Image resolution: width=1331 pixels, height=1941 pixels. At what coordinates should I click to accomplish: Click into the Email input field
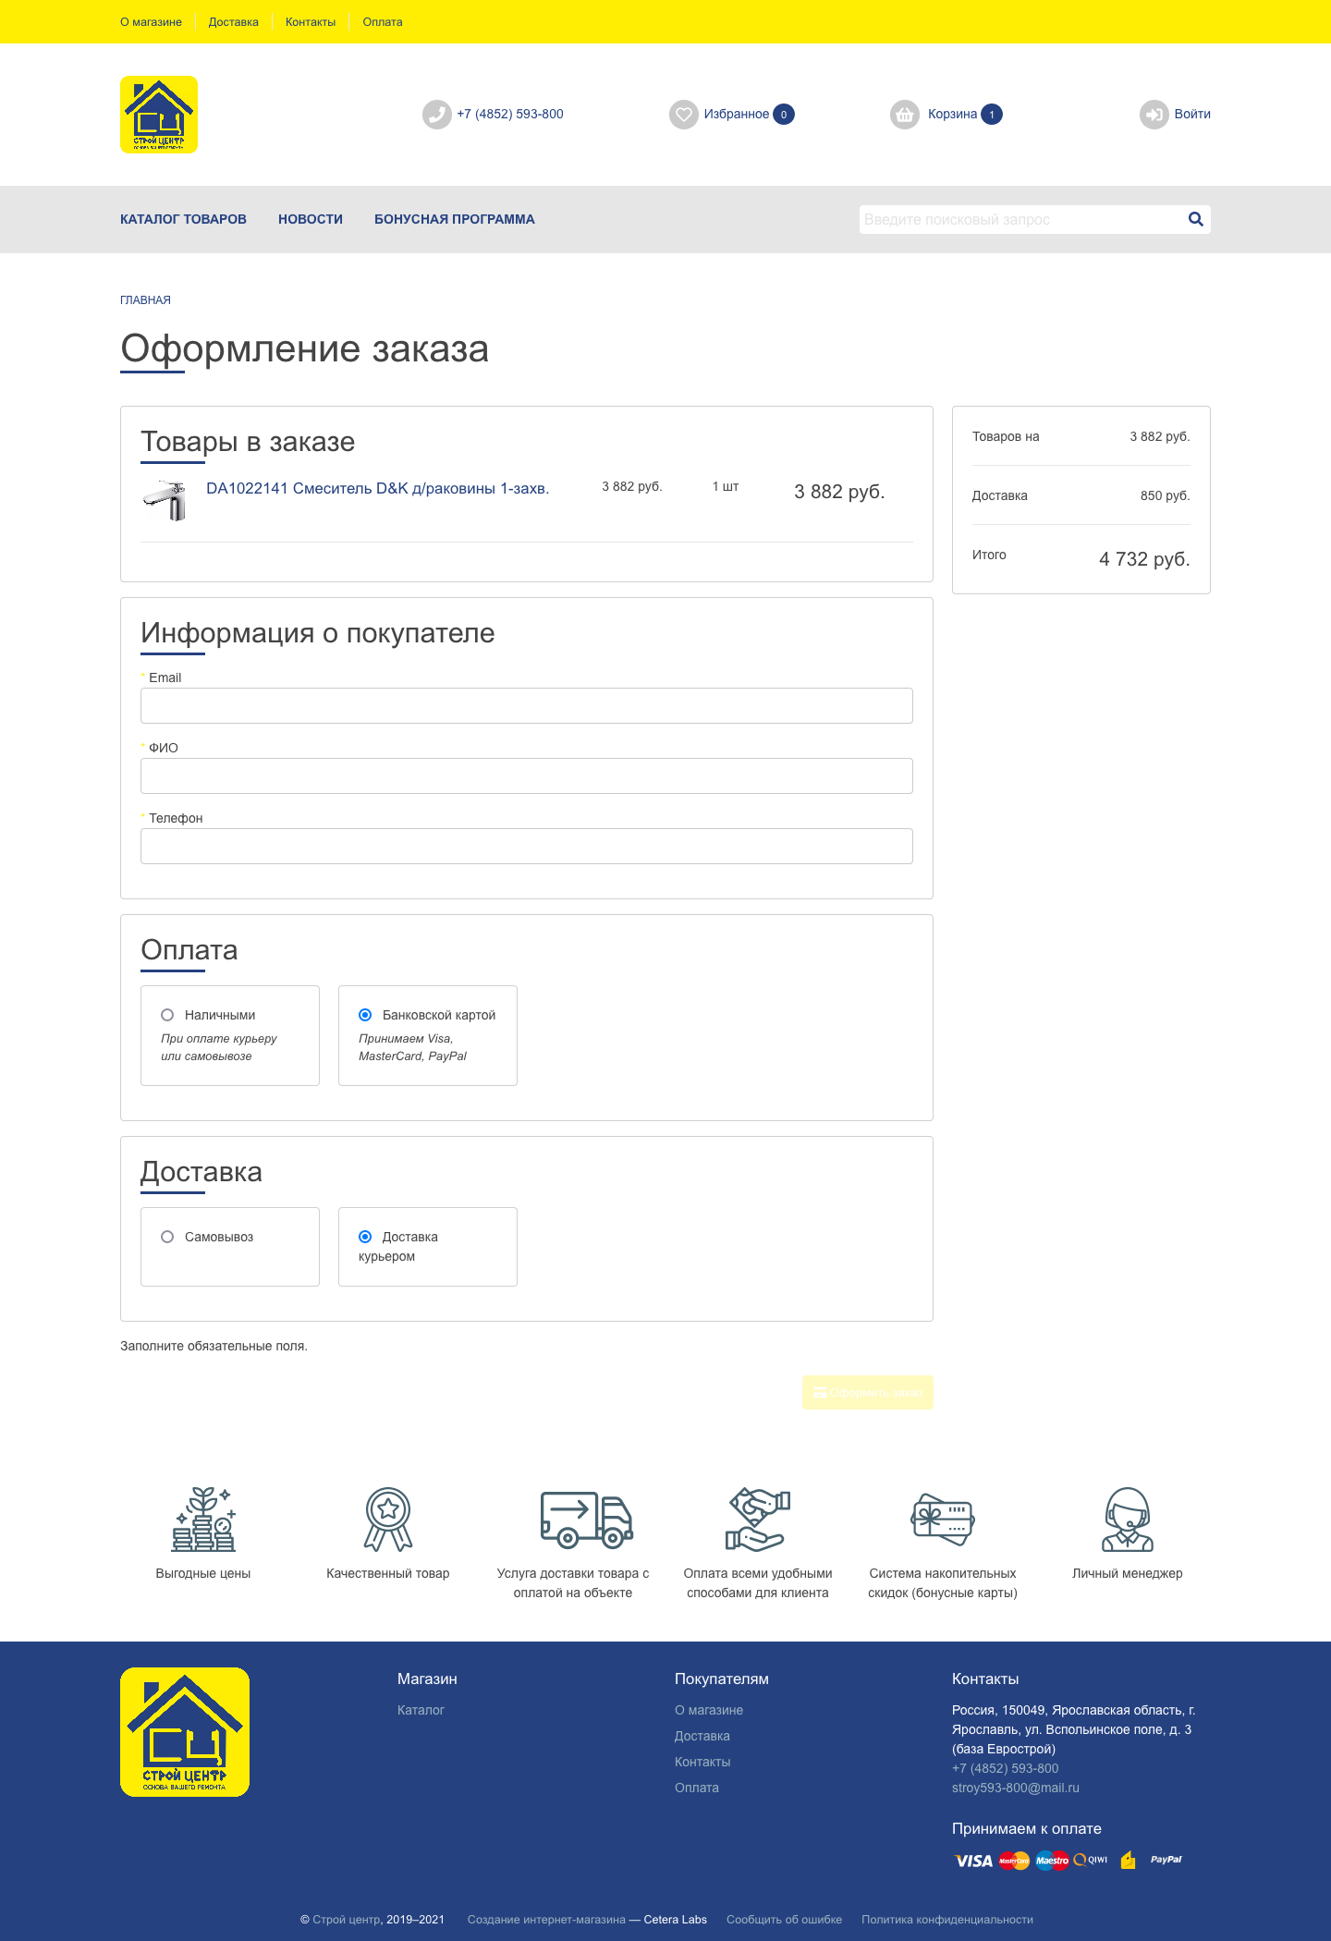tap(526, 705)
